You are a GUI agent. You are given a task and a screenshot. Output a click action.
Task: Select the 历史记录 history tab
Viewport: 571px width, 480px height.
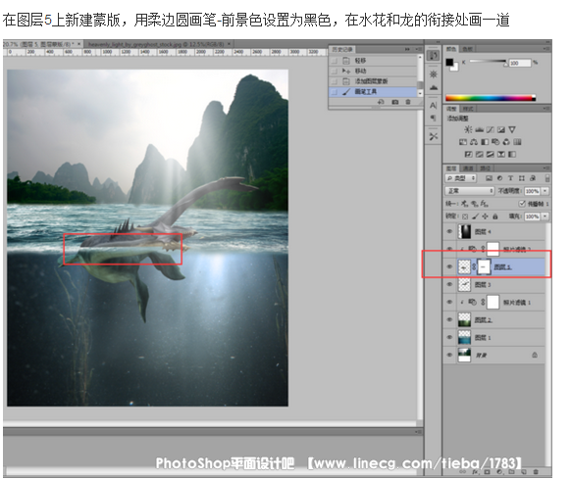pos(342,49)
